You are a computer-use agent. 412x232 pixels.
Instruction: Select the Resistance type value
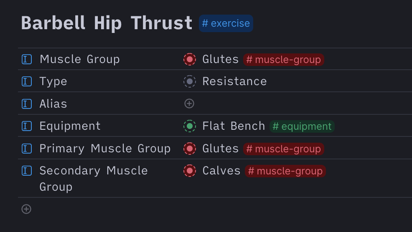tap(235, 81)
